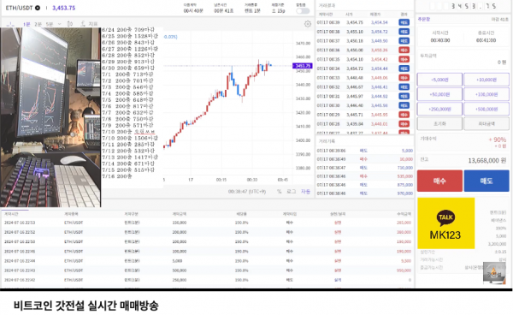
Task: Click the red 매수 buy button
Action: click(439, 181)
